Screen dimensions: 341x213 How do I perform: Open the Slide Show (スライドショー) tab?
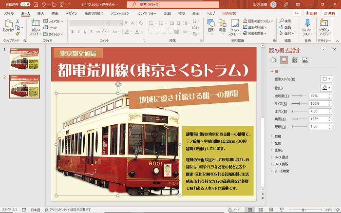[x=147, y=13]
